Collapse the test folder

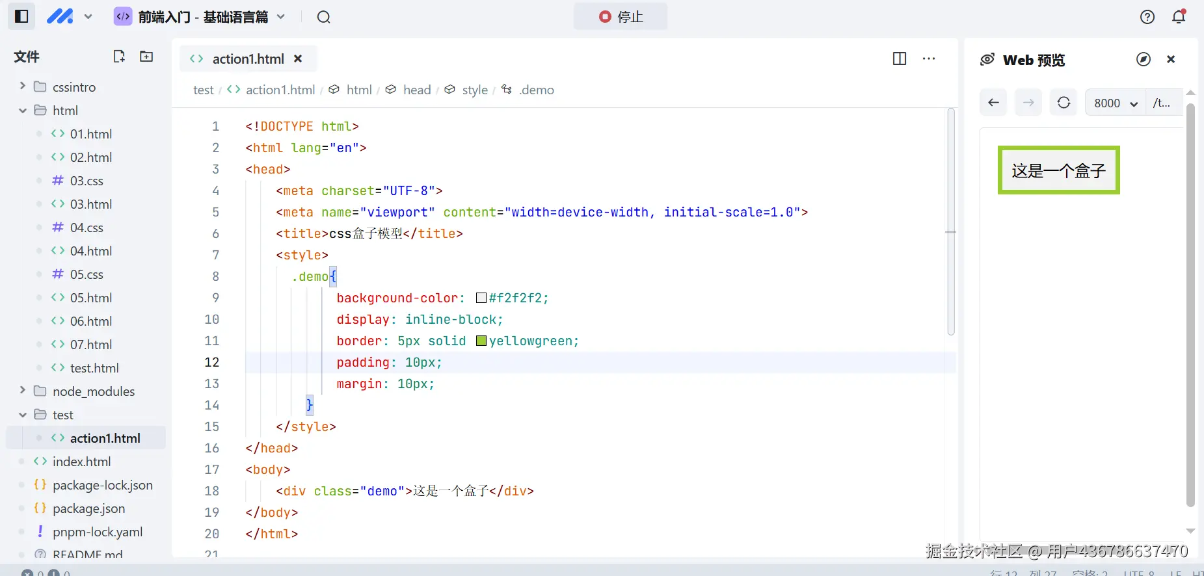click(23, 415)
